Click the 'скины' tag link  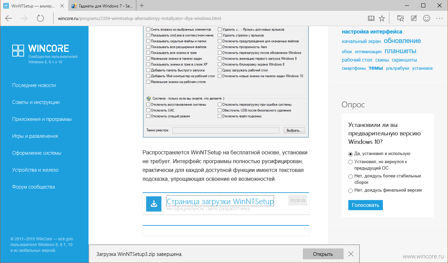[382, 60]
